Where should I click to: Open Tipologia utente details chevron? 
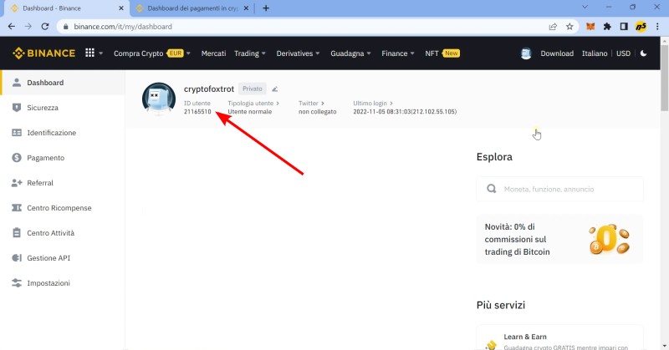pyautogui.click(x=278, y=104)
